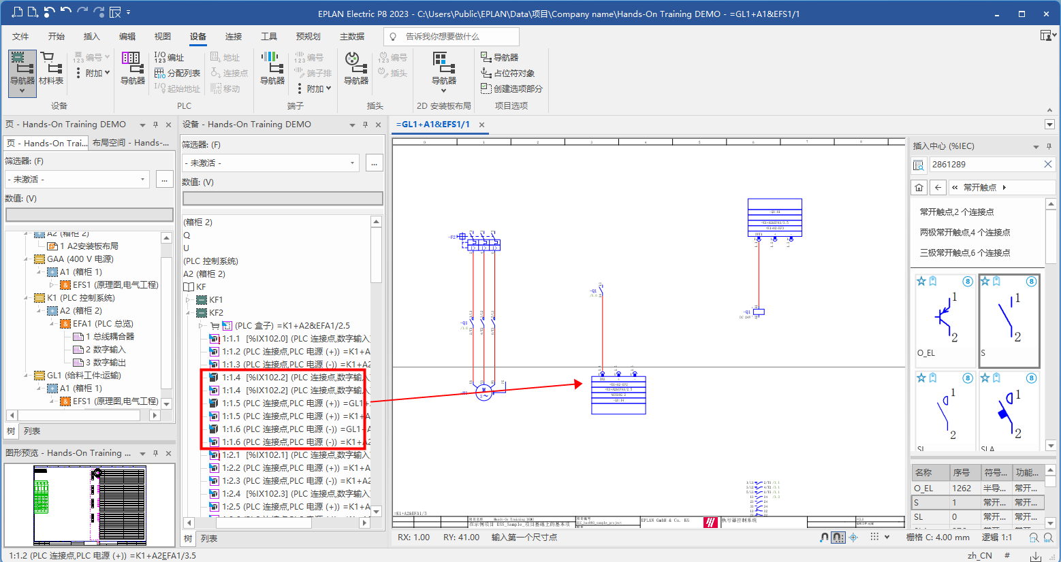The image size is (1061, 562).
Task: Switch to the 连接 ribbon tab
Action: pos(234,37)
